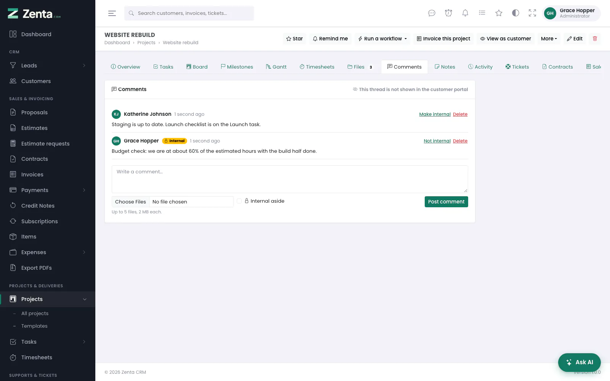Open Dashboard from the sidebar

[x=48, y=34]
